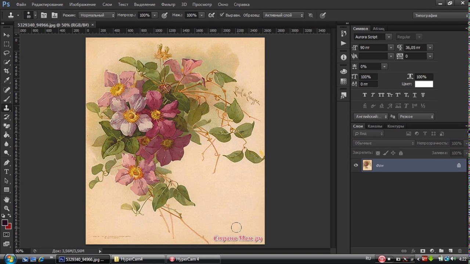This screenshot has height=264, width=470.
Task: Open the font size 90 пт dropdown
Action: coord(391,48)
